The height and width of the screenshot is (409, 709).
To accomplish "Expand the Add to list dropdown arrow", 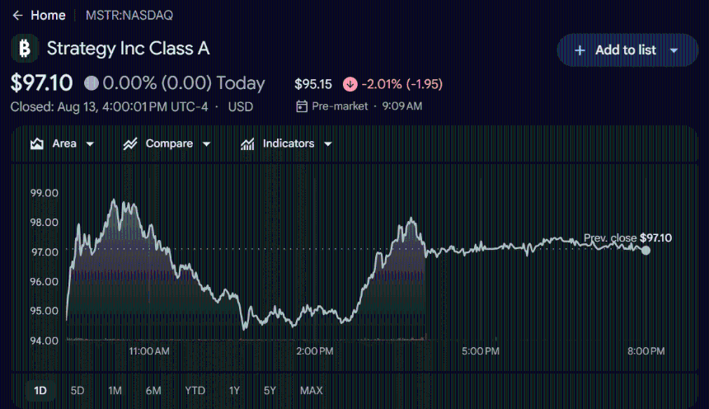I will pyautogui.click(x=674, y=50).
